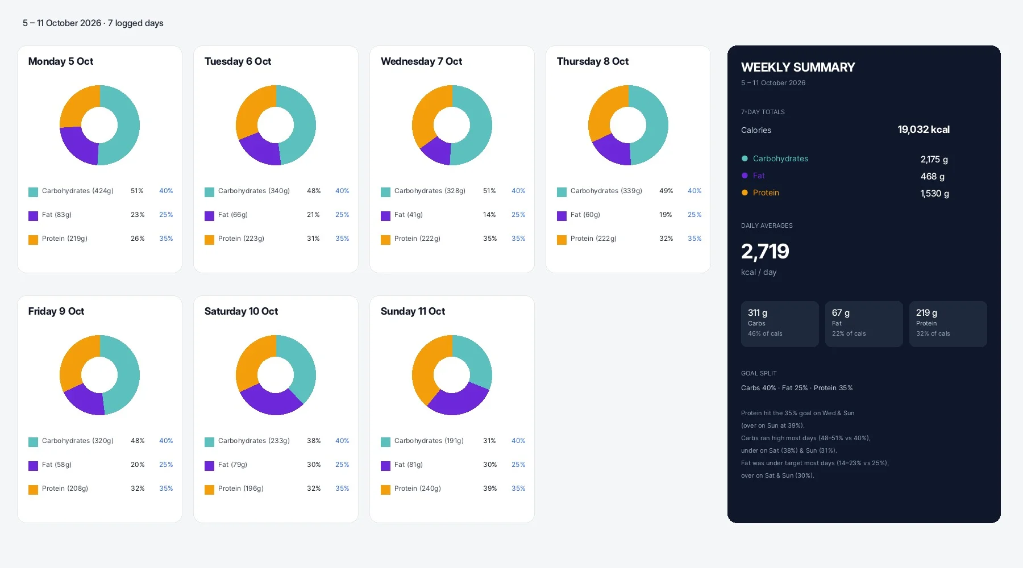Click 'Carbohydrates (424g)' on Monday's card
The height and width of the screenshot is (568, 1023).
pos(78,191)
